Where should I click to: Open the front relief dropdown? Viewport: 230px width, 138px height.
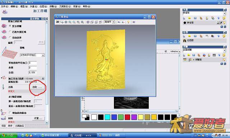coord(224,50)
